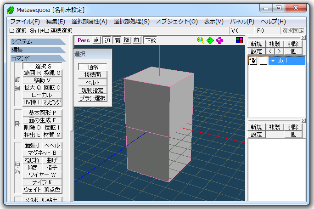Collapse the 編集 panel header
Image resolution: width=314 pixels, height=209 pixels.
(x=38, y=50)
